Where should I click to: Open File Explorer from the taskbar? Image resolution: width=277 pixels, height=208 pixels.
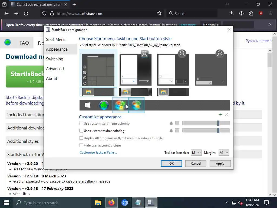(x=98, y=203)
